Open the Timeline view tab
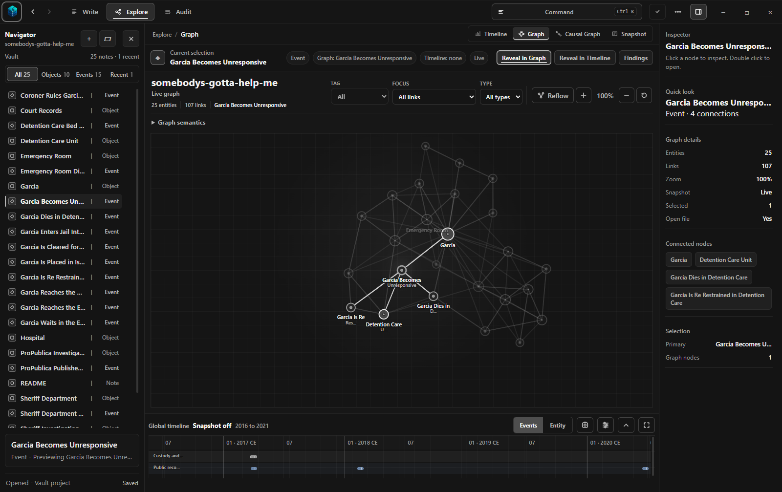The height and width of the screenshot is (492, 782). [491, 34]
